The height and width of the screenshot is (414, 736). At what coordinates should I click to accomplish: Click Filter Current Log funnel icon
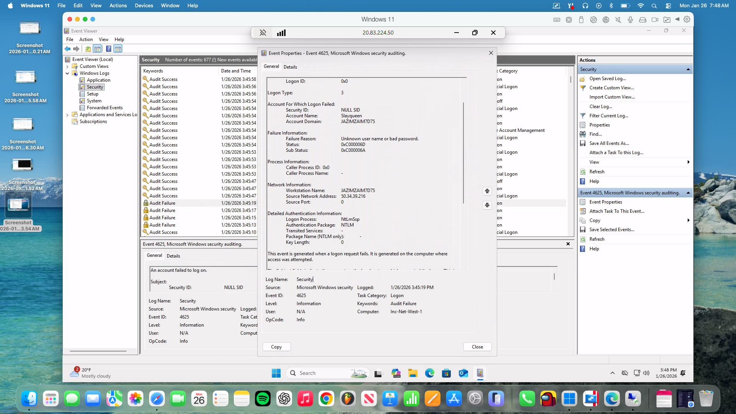click(583, 116)
